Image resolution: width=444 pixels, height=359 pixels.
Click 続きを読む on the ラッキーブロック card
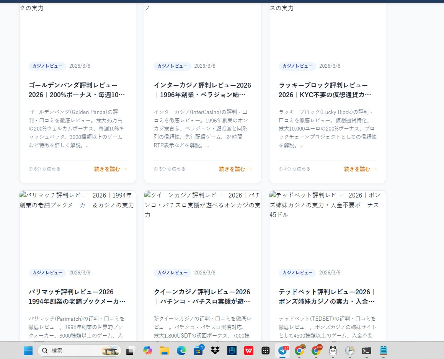(x=361, y=169)
